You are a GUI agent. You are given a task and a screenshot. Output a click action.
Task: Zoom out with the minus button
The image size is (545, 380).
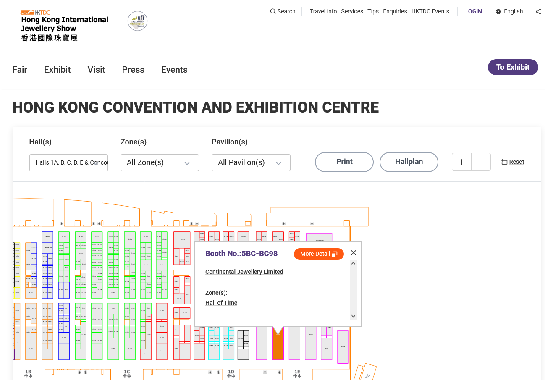pyautogui.click(x=481, y=162)
